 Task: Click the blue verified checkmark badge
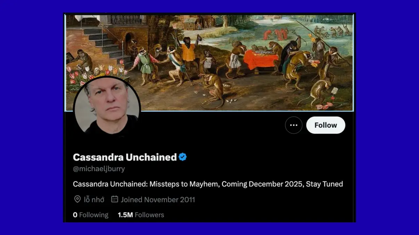coord(183,157)
